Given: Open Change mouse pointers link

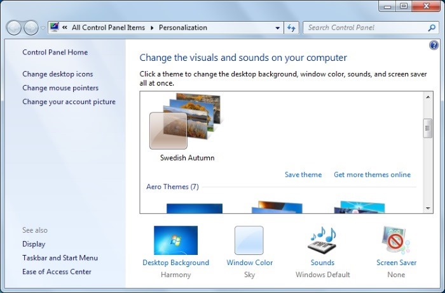Looking at the screenshot, I should coord(60,88).
